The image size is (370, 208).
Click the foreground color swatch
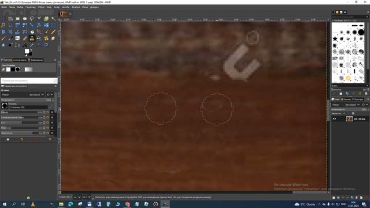click(x=27, y=51)
